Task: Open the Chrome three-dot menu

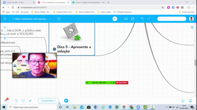Action: [194, 7]
